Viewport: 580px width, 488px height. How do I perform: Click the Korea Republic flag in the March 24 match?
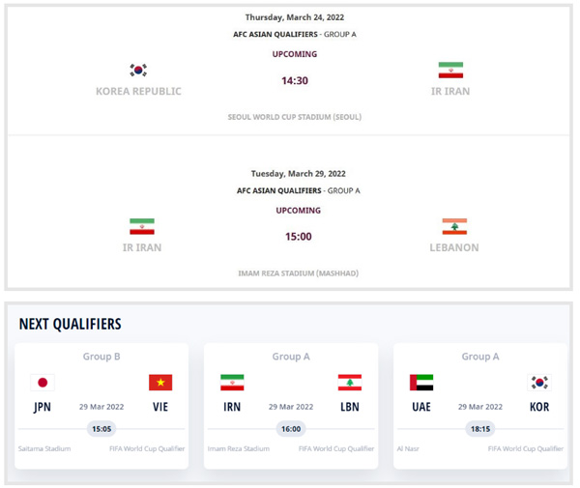click(138, 70)
